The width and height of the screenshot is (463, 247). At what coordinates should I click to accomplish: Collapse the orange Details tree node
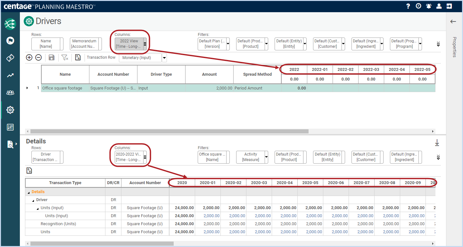(x=29, y=192)
